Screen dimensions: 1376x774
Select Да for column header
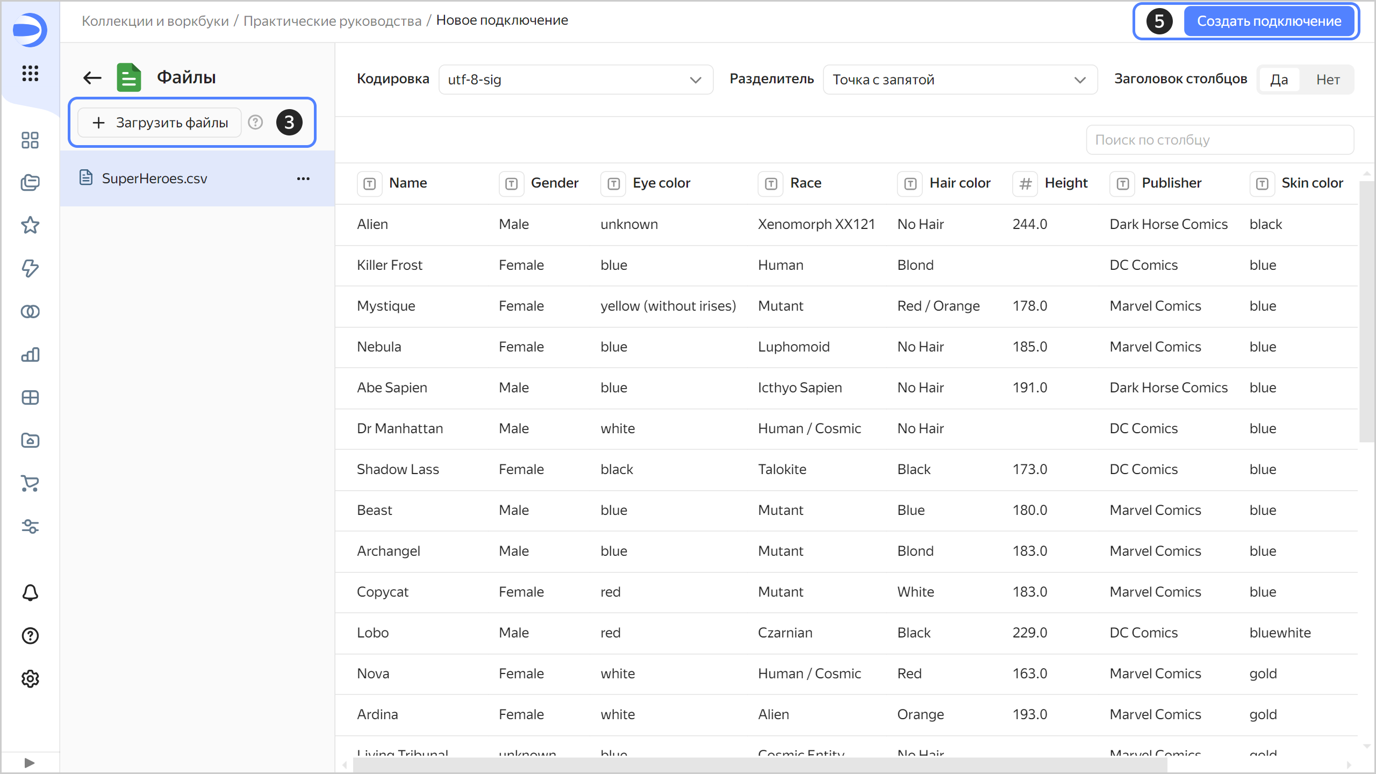(1279, 80)
